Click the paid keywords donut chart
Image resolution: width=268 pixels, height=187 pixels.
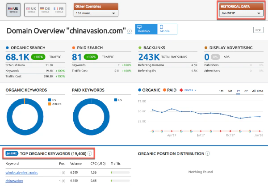tap(91, 117)
